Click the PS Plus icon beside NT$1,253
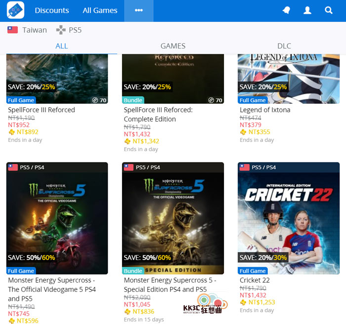Image resolution: width=346 pixels, height=324 pixels. point(243,302)
